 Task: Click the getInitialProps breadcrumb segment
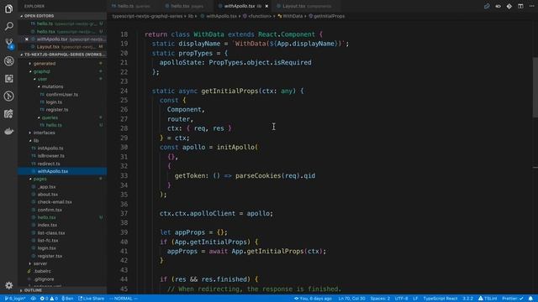[327, 16]
